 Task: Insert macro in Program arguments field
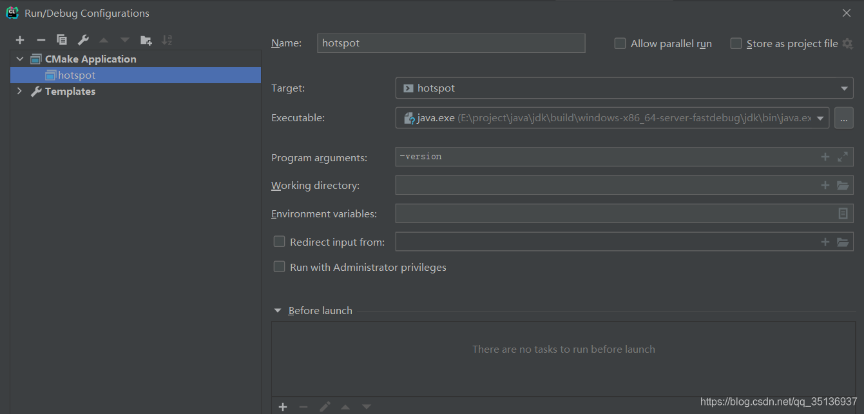click(825, 157)
